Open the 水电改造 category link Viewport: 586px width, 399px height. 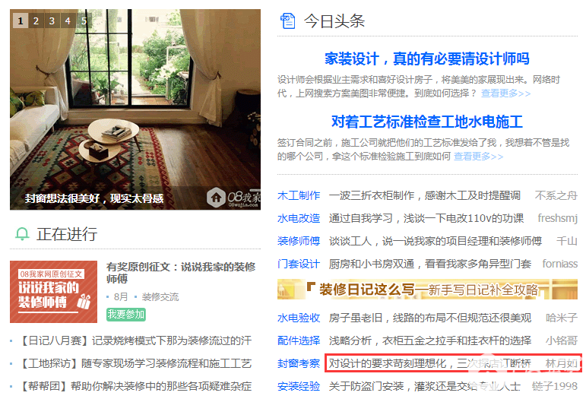point(299,218)
